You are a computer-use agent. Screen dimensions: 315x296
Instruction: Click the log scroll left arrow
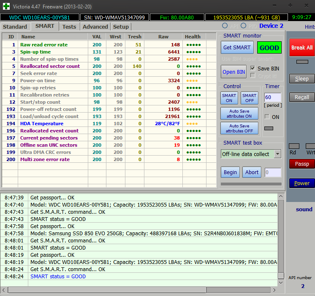[x=4, y=290]
